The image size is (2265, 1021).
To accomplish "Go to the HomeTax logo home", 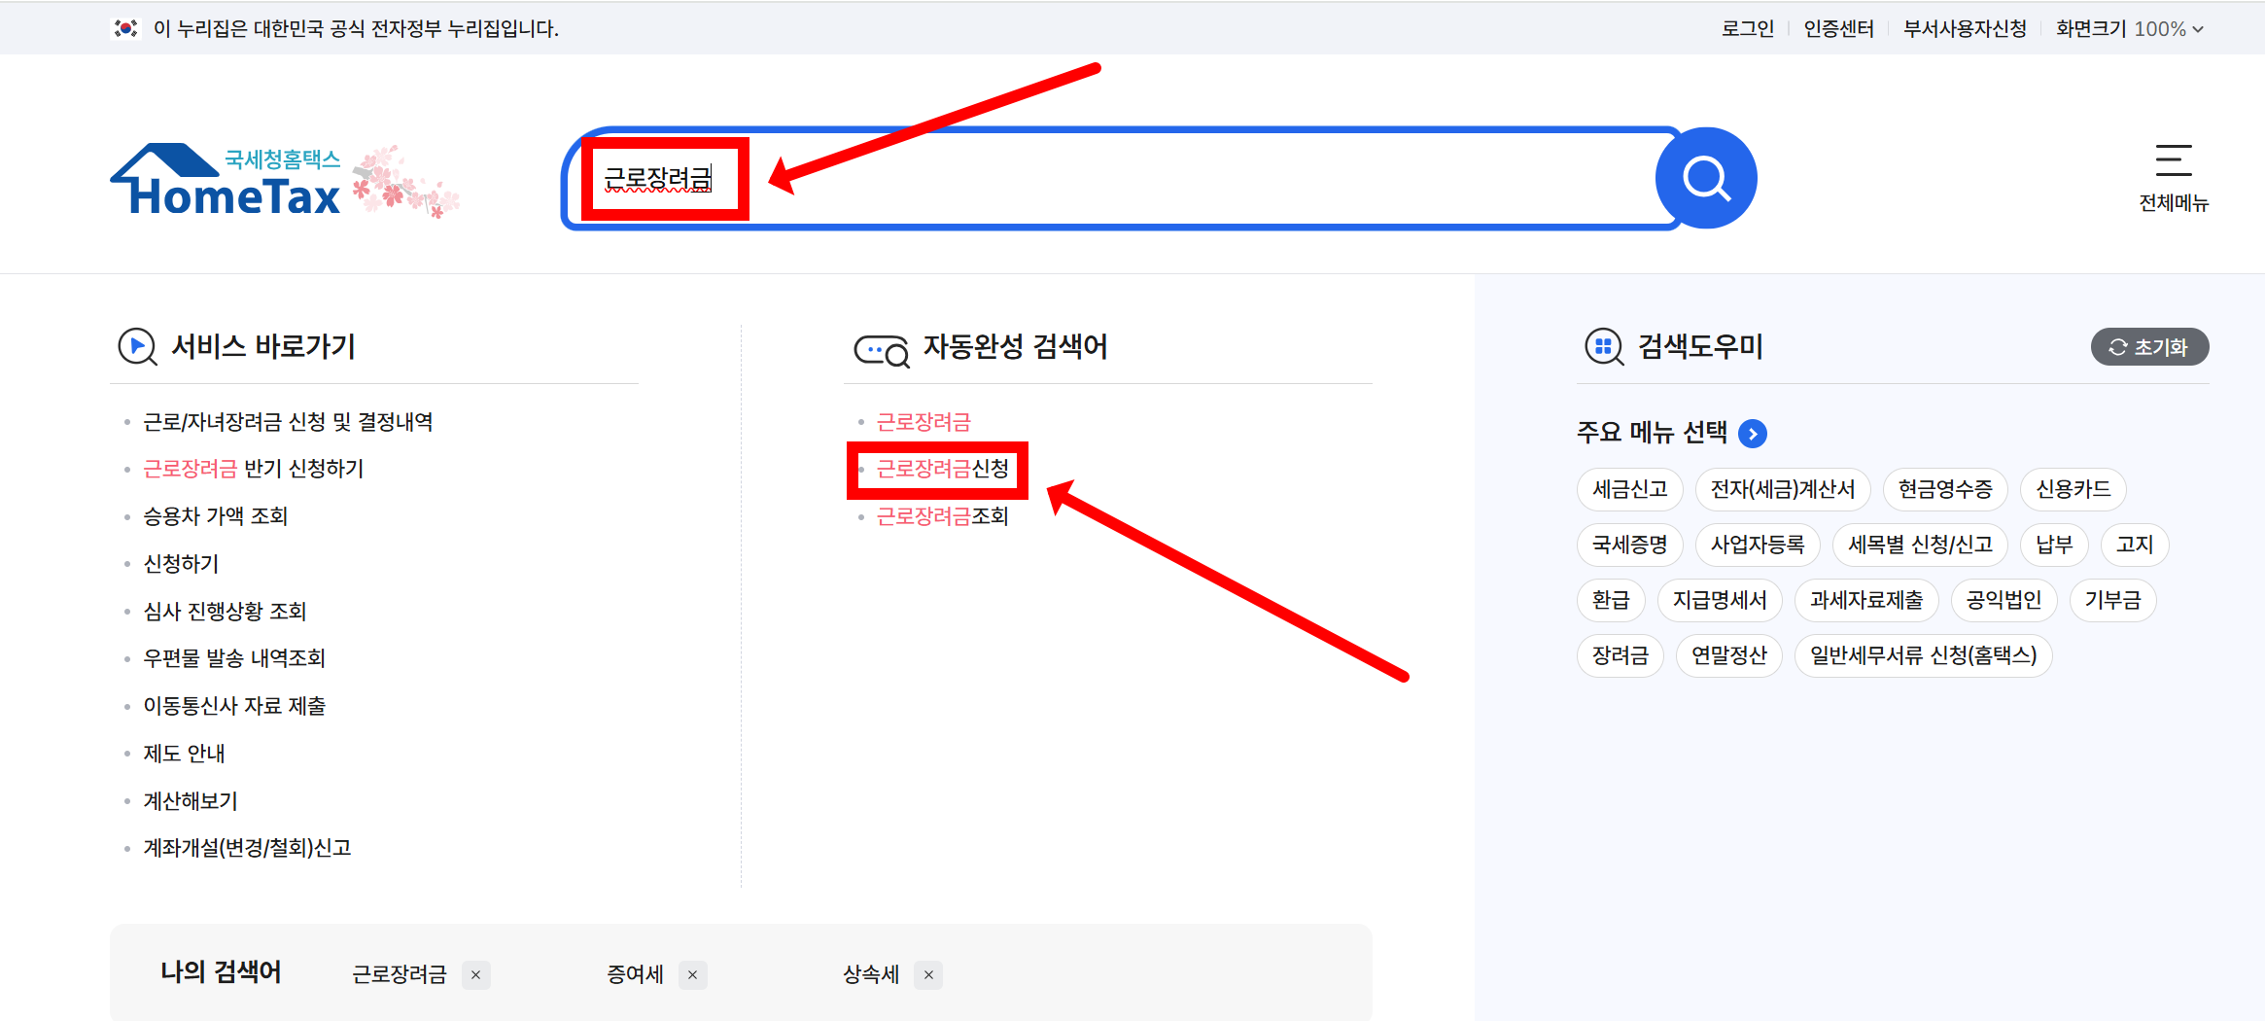I will coord(226,180).
